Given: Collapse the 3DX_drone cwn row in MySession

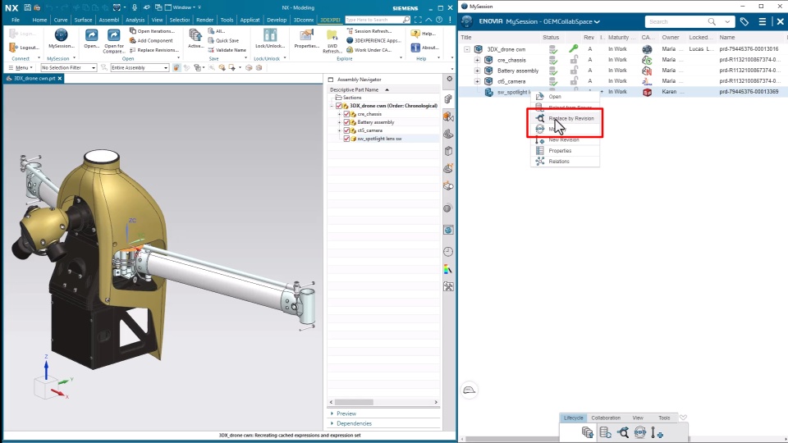Looking at the screenshot, I should 467,49.
